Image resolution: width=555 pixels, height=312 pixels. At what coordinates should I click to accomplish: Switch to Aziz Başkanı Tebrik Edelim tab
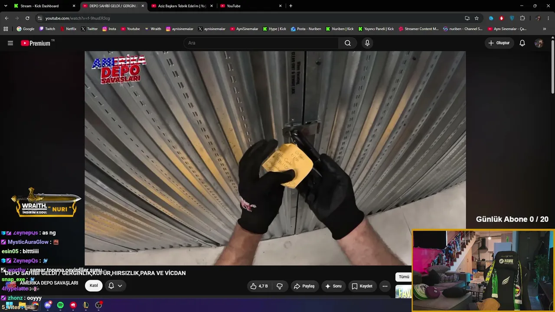[182, 6]
